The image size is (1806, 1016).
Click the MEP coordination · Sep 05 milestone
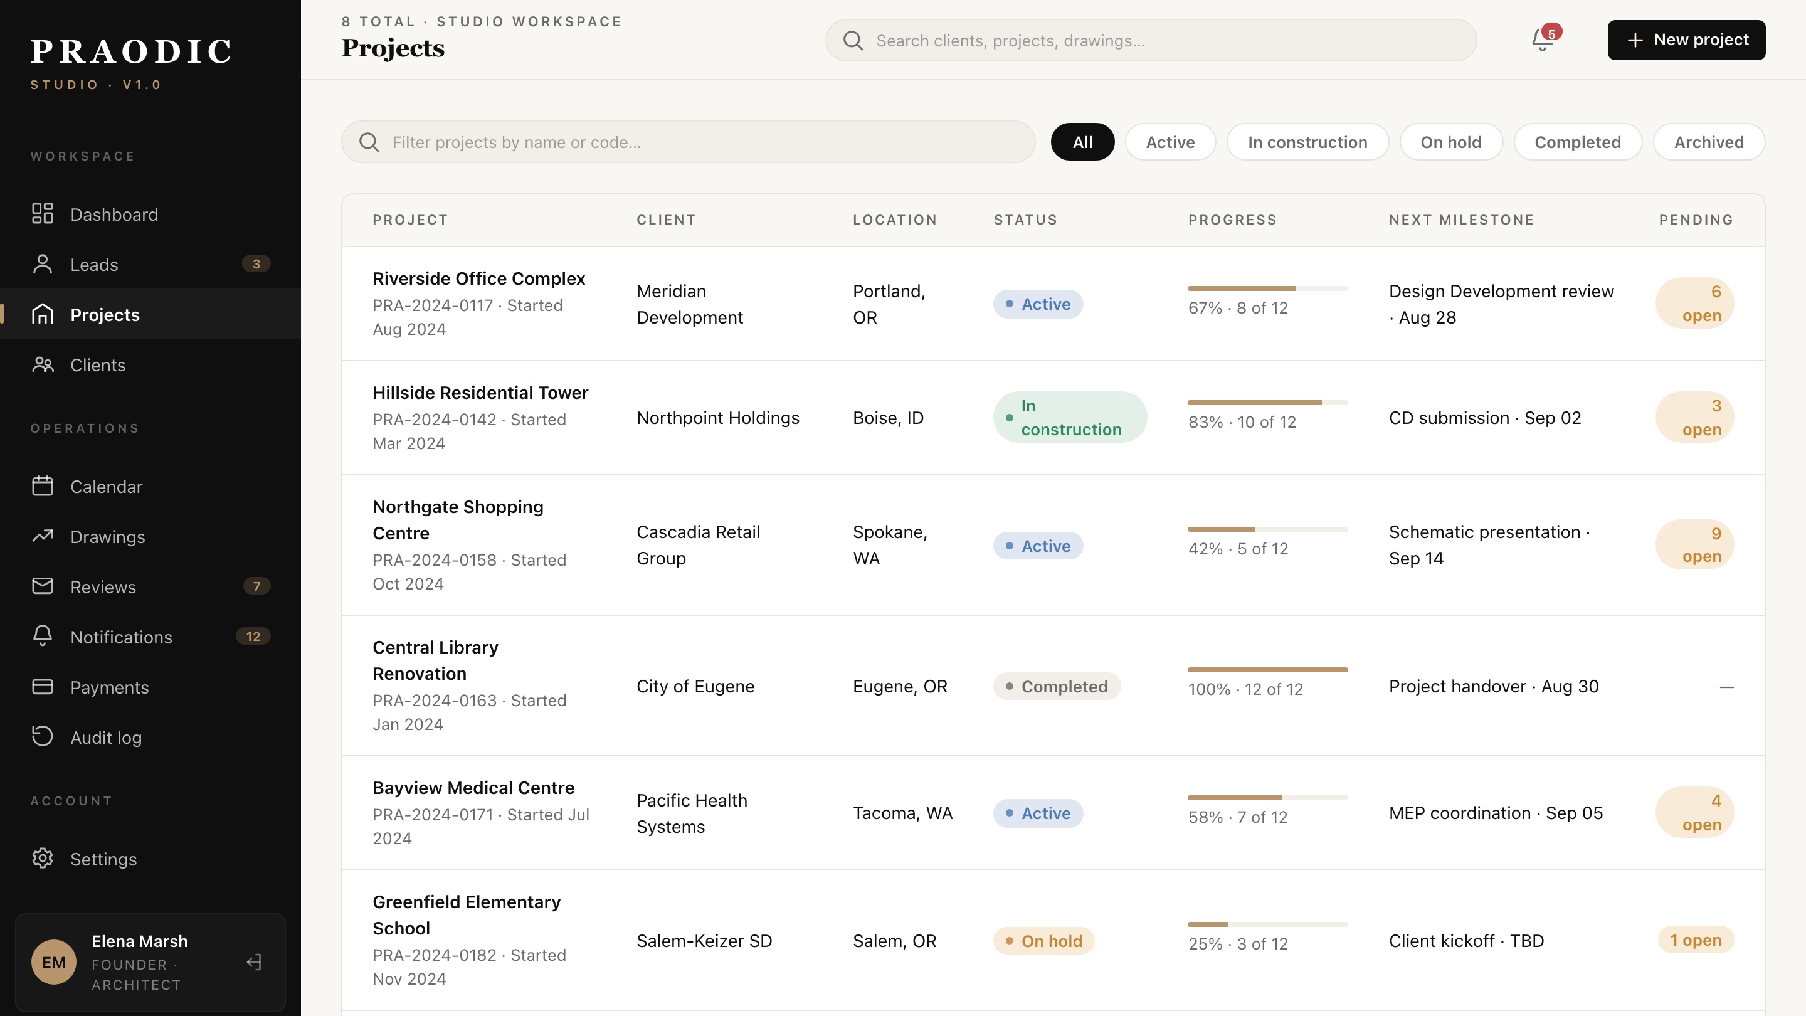point(1496,813)
